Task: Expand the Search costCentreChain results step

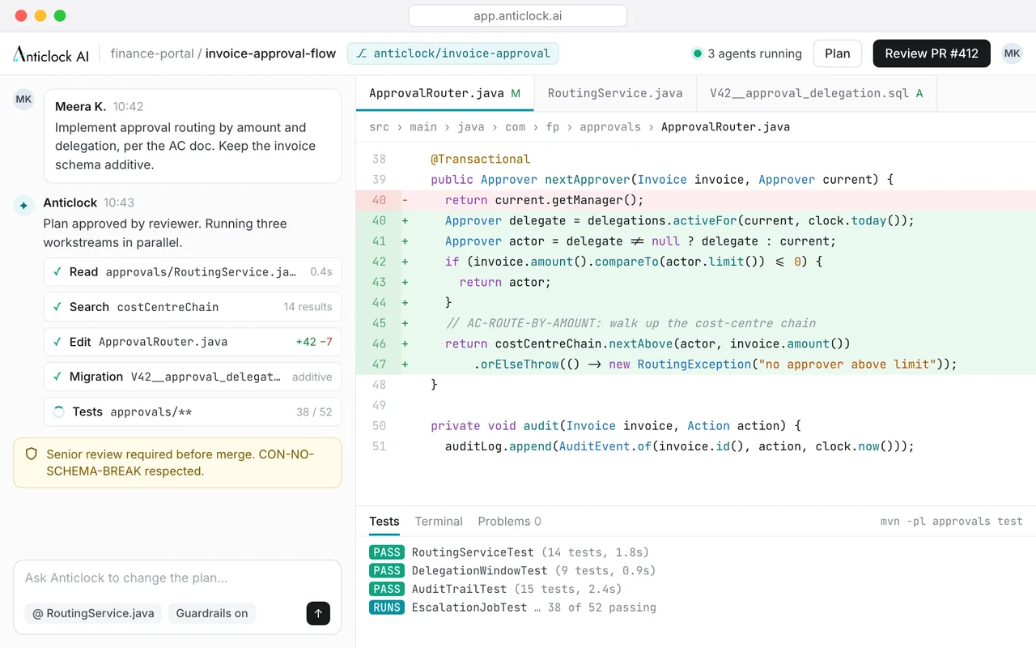Action: click(193, 307)
